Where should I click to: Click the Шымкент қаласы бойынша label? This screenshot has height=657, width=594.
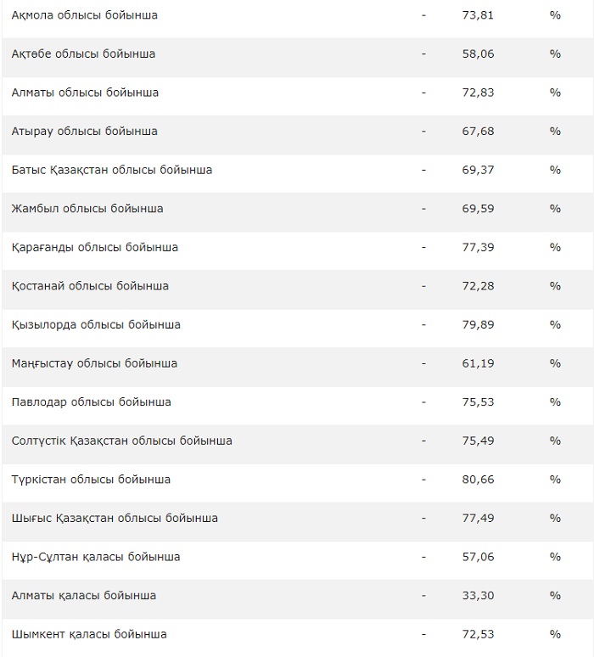click(89, 634)
